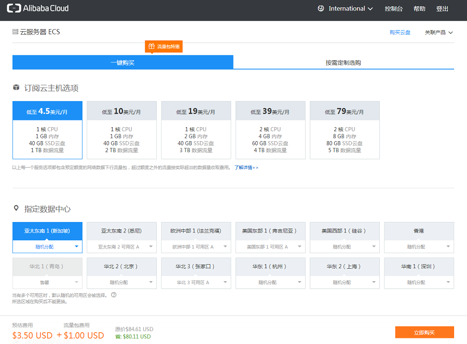The width and height of the screenshot is (467, 344).
Task: Select the 79美元/月 plan card
Action: [x=345, y=130]
